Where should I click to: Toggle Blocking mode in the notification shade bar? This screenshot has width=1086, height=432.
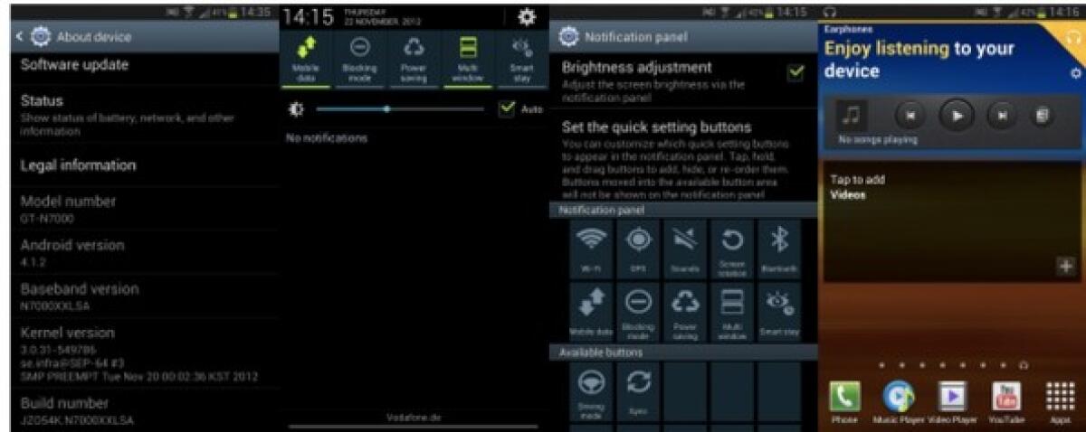tap(359, 59)
